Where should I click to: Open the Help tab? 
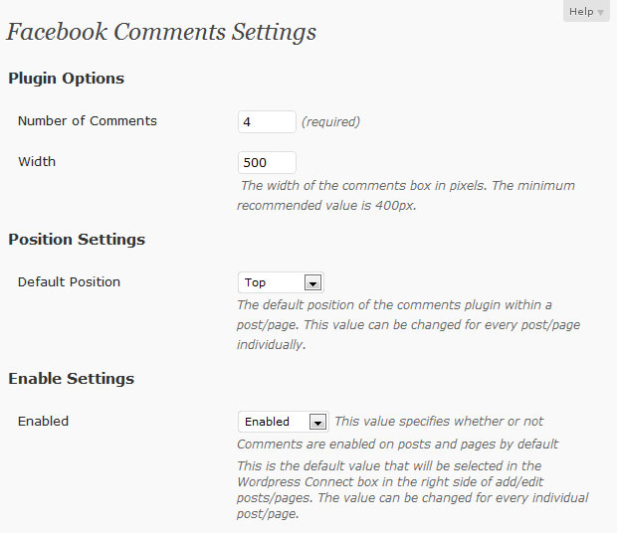pyautogui.click(x=586, y=11)
